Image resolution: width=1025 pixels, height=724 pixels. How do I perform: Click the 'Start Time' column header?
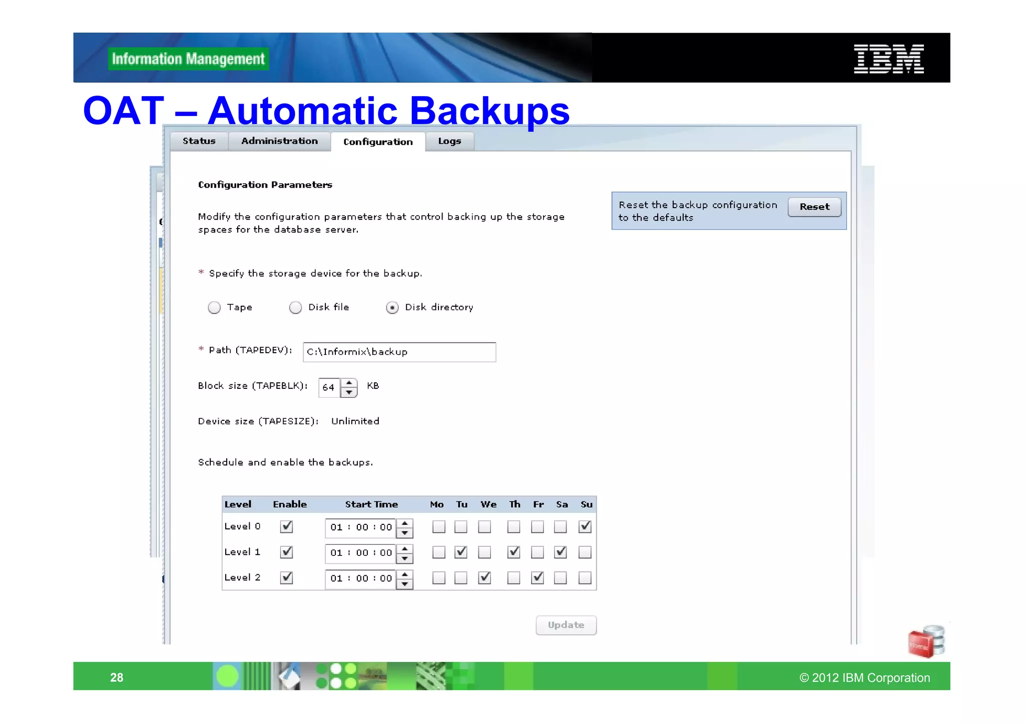[371, 504]
